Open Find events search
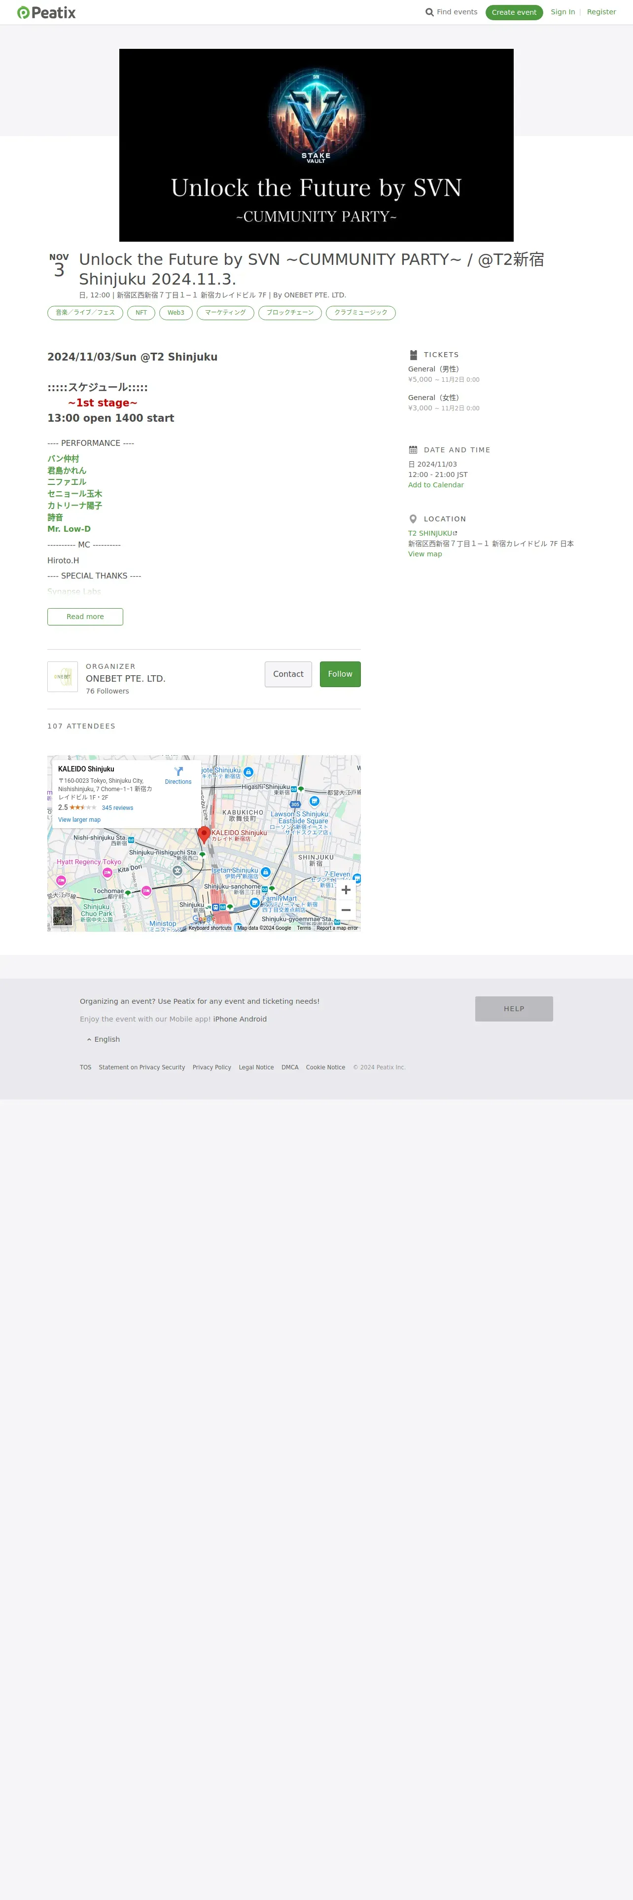The image size is (633, 1900). coord(451,12)
